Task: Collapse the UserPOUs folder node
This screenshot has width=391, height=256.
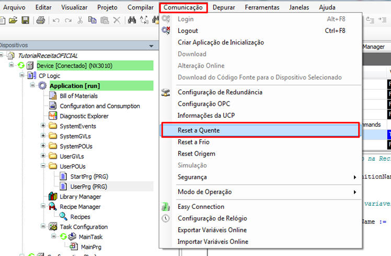Action: [x=43, y=166]
